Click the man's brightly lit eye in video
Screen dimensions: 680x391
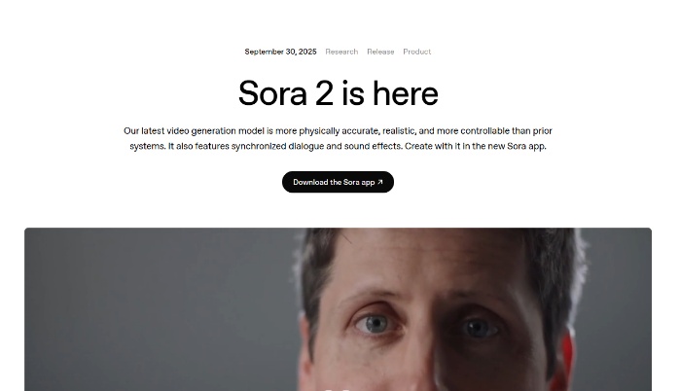pos(376,324)
